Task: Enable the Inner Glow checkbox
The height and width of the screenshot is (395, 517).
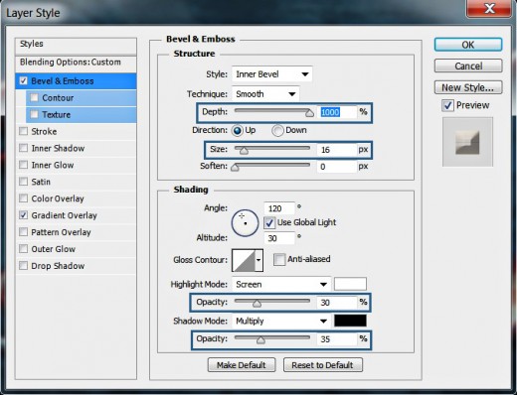Action: pyautogui.click(x=23, y=165)
